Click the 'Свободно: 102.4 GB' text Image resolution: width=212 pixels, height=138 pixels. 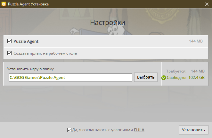tap(186, 78)
